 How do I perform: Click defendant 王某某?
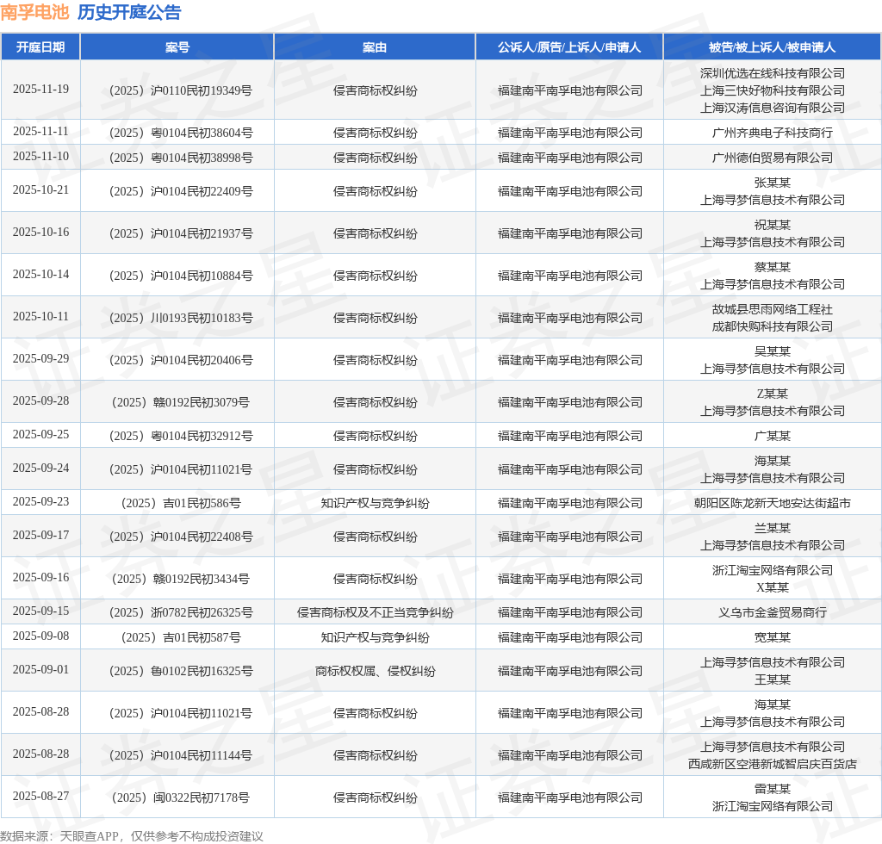point(773,680)
